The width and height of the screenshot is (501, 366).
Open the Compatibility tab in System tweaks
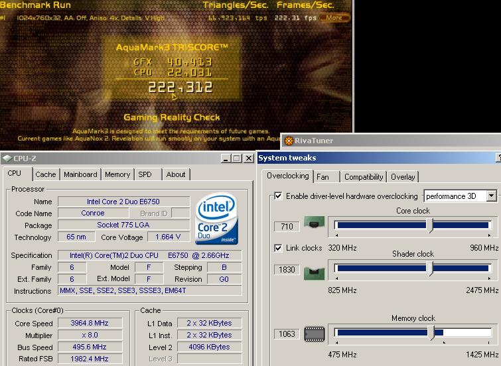point(364,176)
